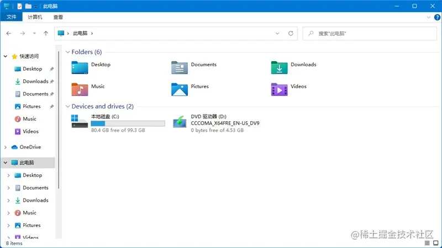The image size is (442, 248).
Task: Click the system icon in title bar
Action: [7, 6]
